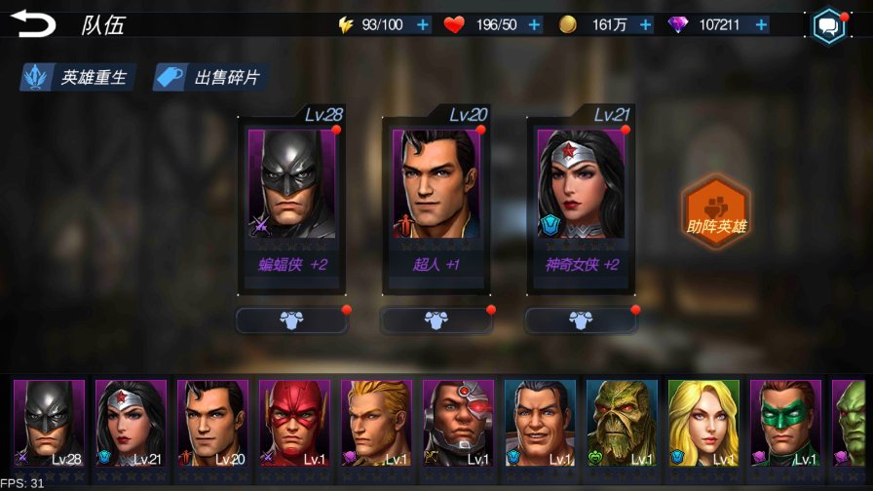The height and width of the screenshot is (491, 873).
Task: Select the Superman Lv.20 team card
Action: [x=436, y=201]
